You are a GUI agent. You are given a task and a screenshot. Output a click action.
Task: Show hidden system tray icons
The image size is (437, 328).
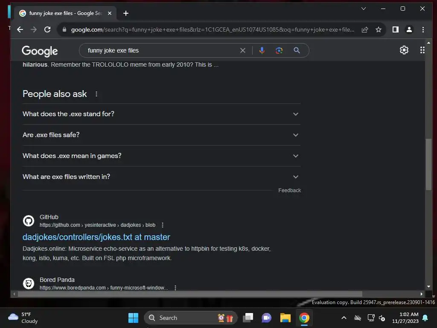tap(344, 318)
